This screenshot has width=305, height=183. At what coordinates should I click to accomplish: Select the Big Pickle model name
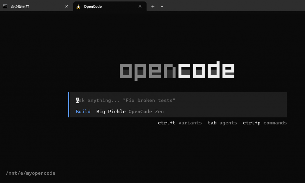point(111,112)
